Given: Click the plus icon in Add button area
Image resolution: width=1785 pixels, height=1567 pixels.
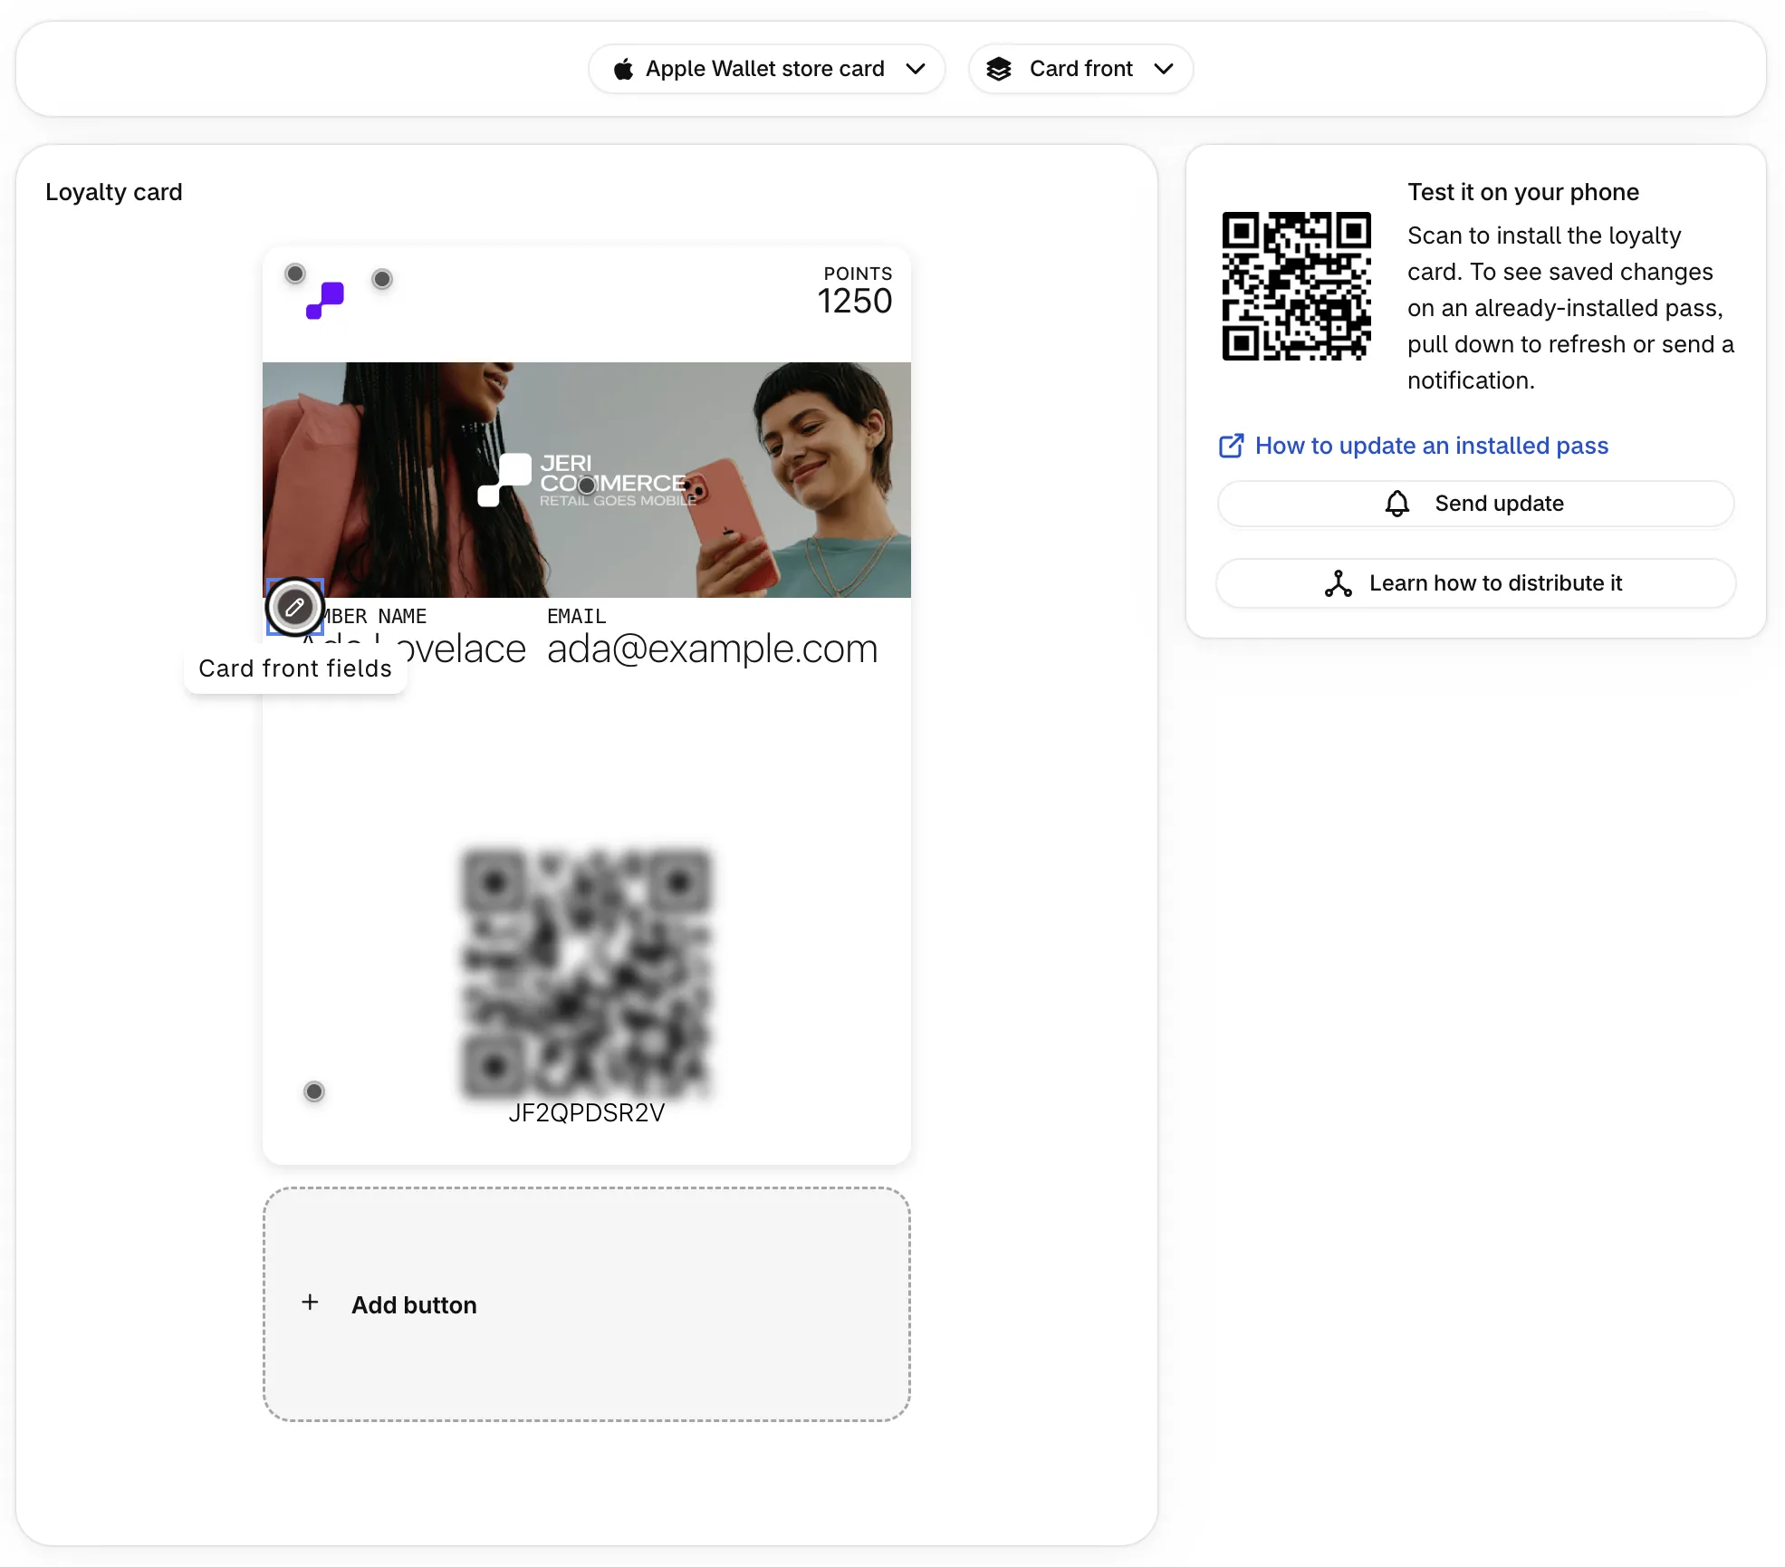Looking at the screenshot, I should coord(310,1303).
